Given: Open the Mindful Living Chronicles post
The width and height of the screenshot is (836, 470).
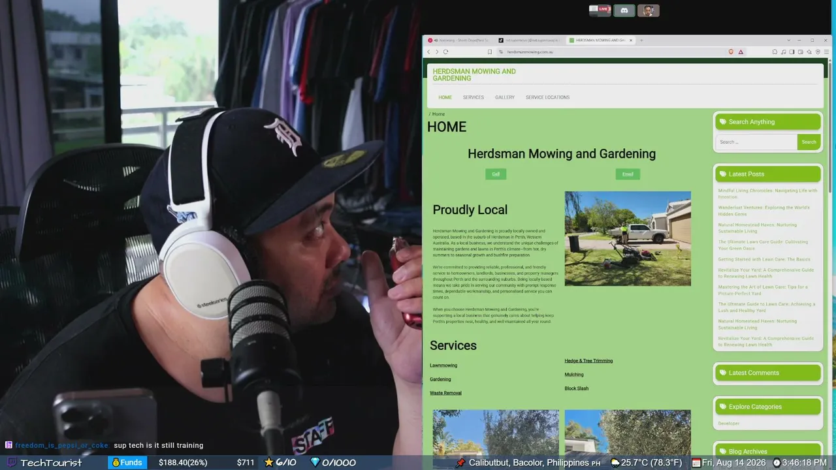Looking at the screenshot, I should tap(767, 193).
